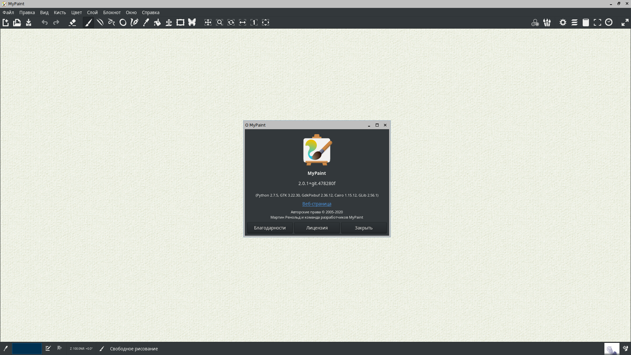The image size is (631, 355).
Task: Toggle the eraser mode icon
Action: [x=72, y=22]
